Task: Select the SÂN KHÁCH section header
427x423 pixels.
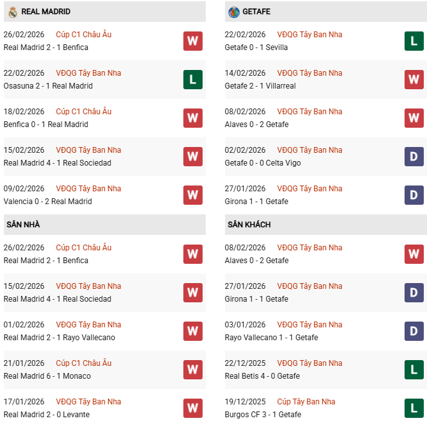Action: click(x=249, y=225)
